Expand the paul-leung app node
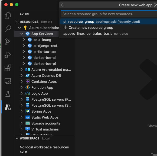157x156 pixels. (x=24, y=40)
